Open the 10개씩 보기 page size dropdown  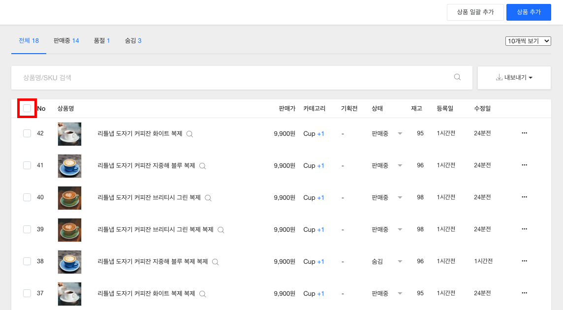(x=528, y=41)
